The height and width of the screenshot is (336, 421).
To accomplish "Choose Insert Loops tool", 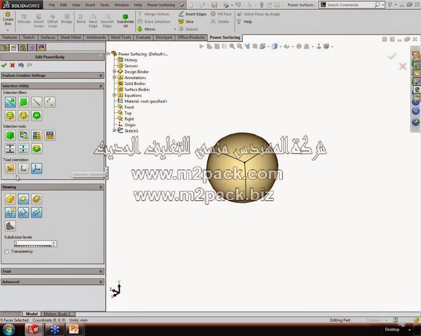I will click(x=39, y=21).
